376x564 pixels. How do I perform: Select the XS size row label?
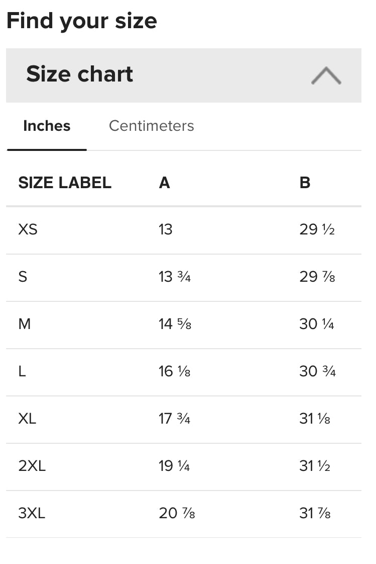pos(28,229)
